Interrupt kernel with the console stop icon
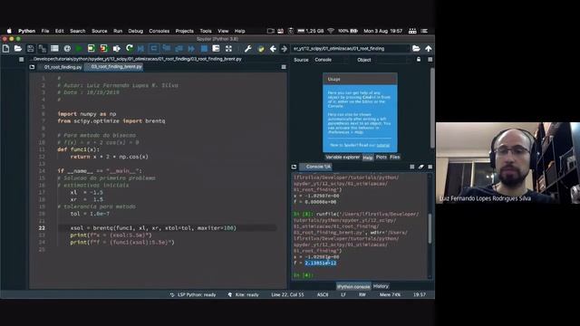Screen dimensions: 580x326 tap(412, 167)
